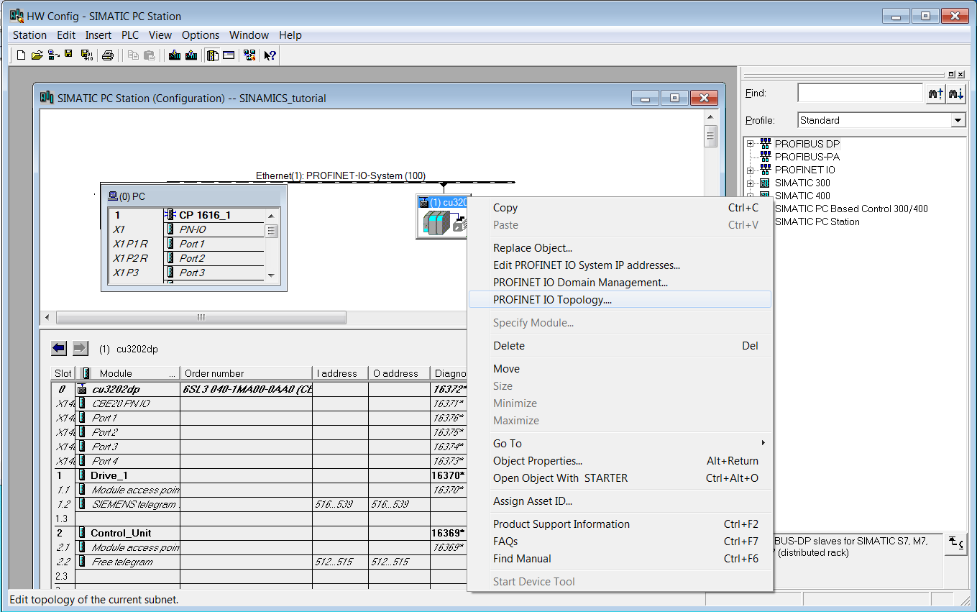Select the Control_Unit row in module table

tap(259, 533)
